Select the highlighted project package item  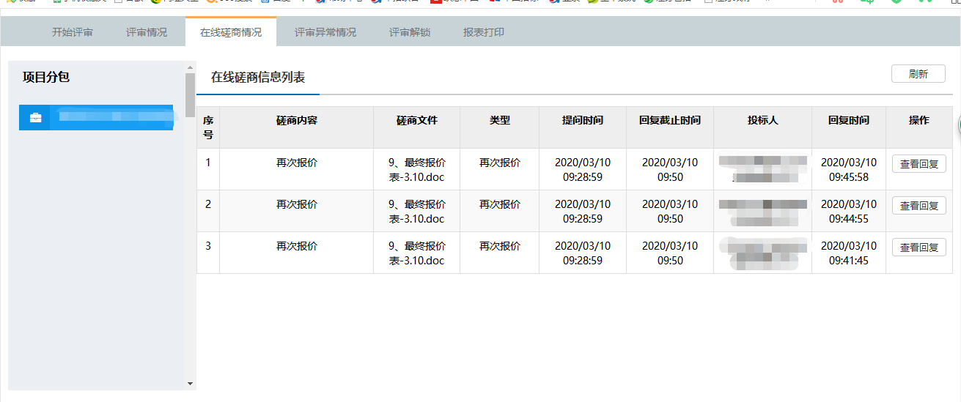point(110,117)
